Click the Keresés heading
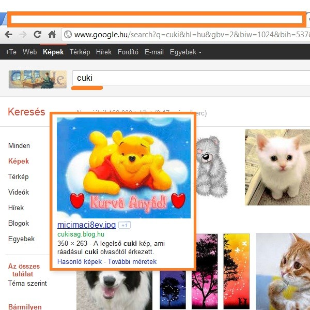 [26, 112]
